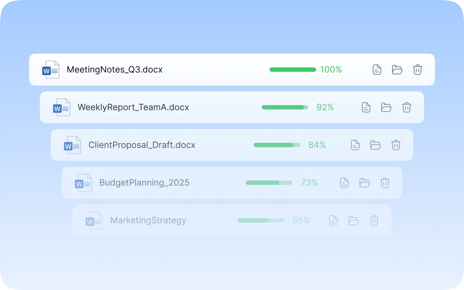Open containing folder of MeetingNotes_Q3.docx
Viewport: 464px width, 290px height.
pos(397,70)
